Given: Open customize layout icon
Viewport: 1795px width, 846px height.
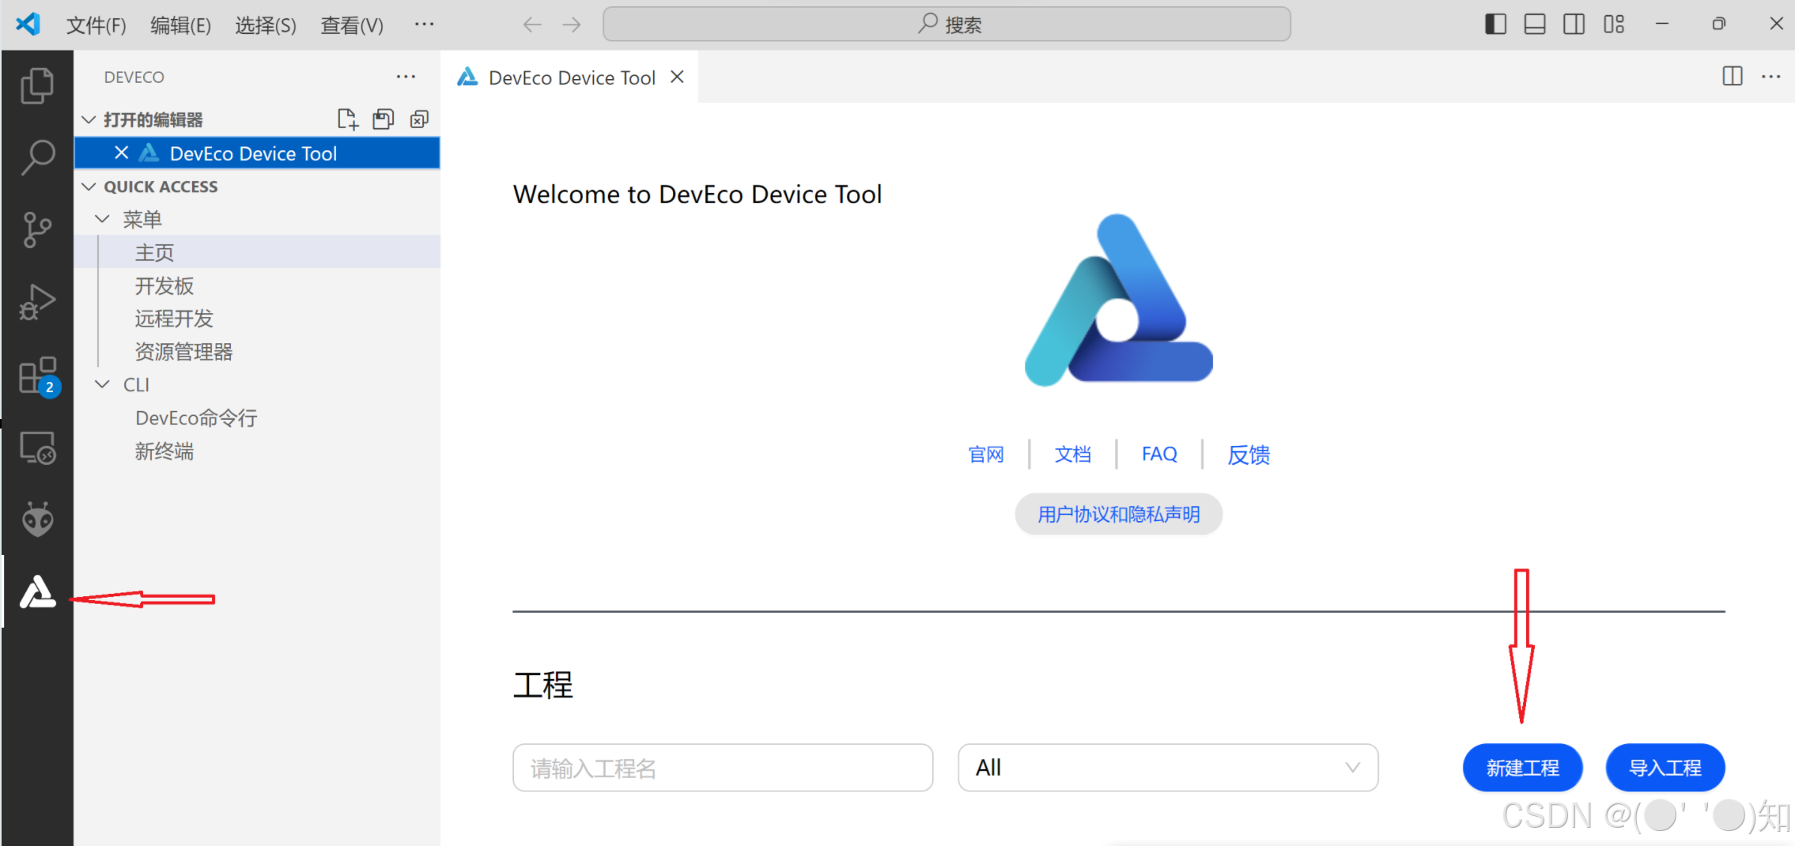Looking at the screenshot, I should pos(1614,25).
